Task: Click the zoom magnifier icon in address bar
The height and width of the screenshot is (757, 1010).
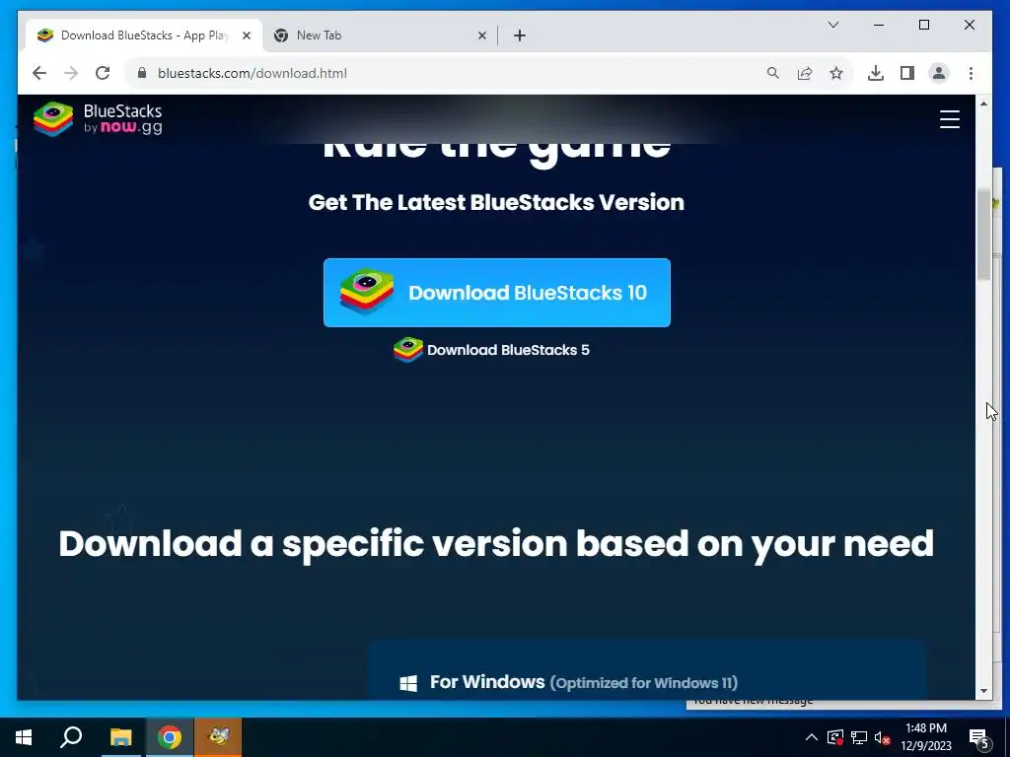Action: (773, 73)
